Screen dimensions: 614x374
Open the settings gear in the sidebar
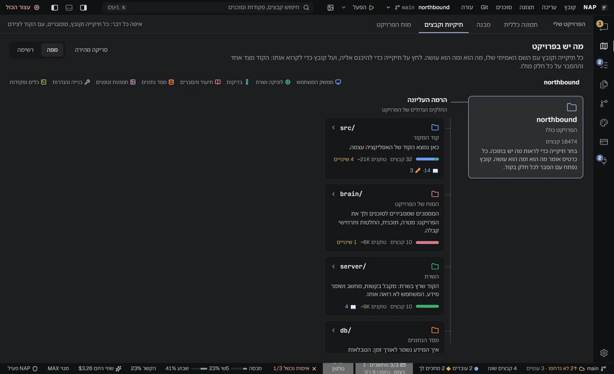point(604,353)
